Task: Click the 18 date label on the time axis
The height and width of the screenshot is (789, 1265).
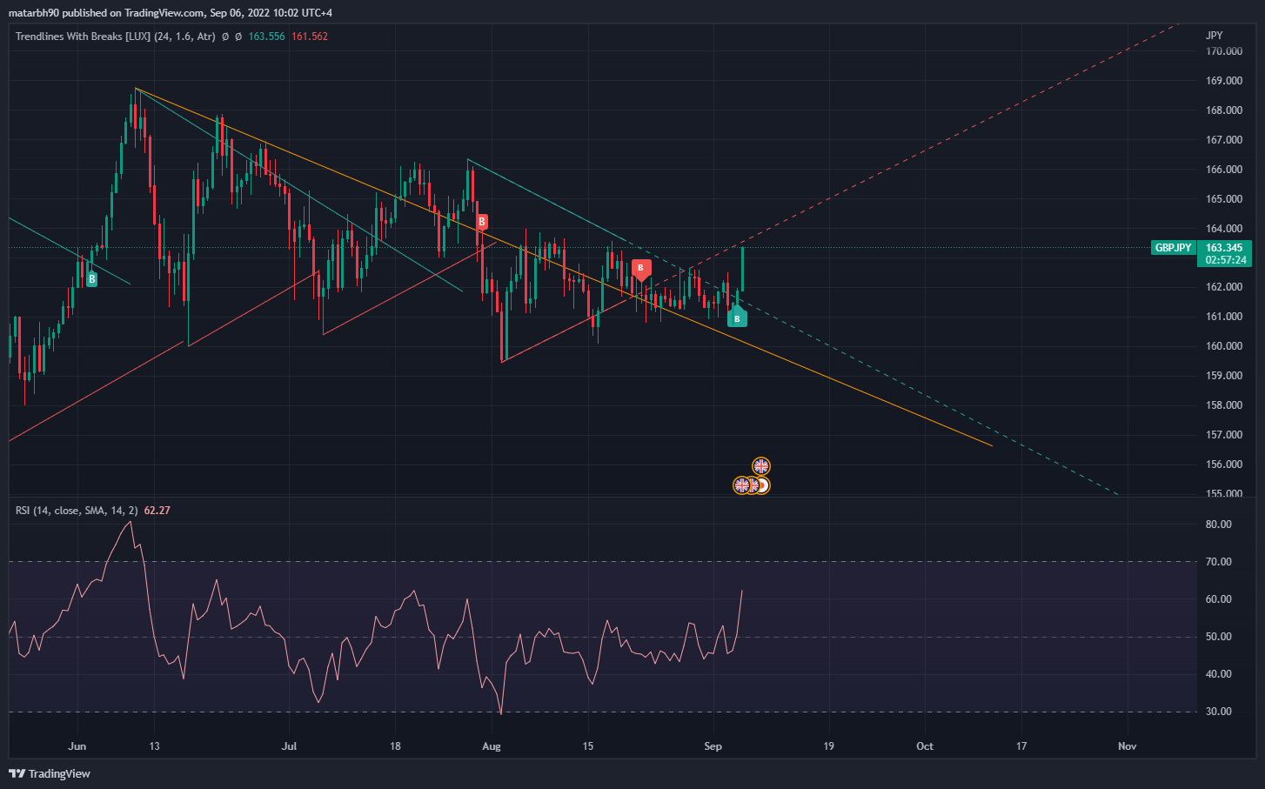Action: 395,746
